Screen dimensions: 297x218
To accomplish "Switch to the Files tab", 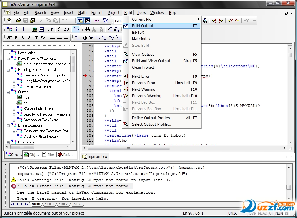I will [x=49, y=155].
